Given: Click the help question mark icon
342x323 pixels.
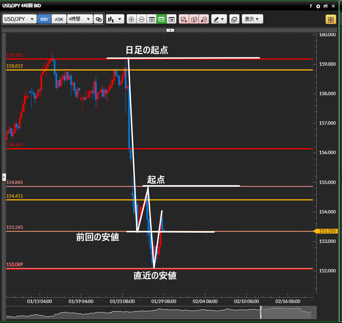Looking at the screenshot, I should [311, 6].
